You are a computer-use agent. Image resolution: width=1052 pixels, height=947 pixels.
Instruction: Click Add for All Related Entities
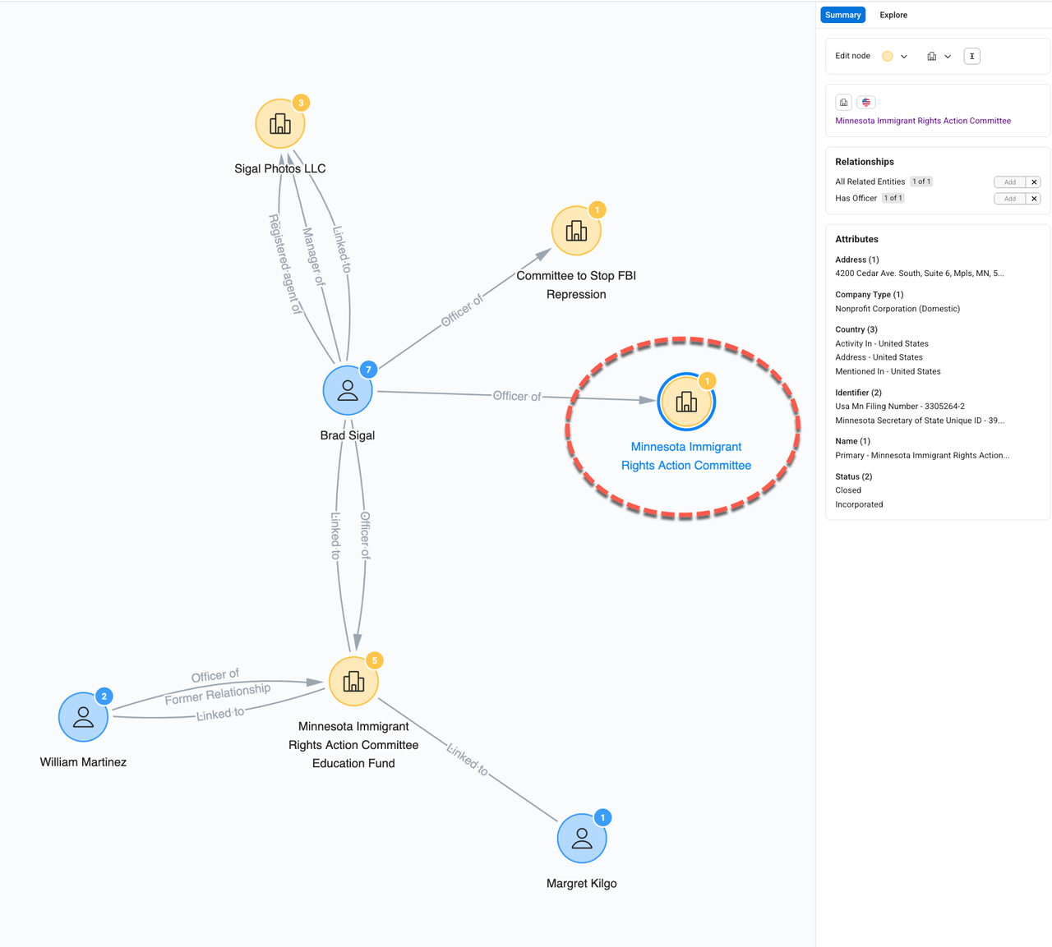point(1009,182)
